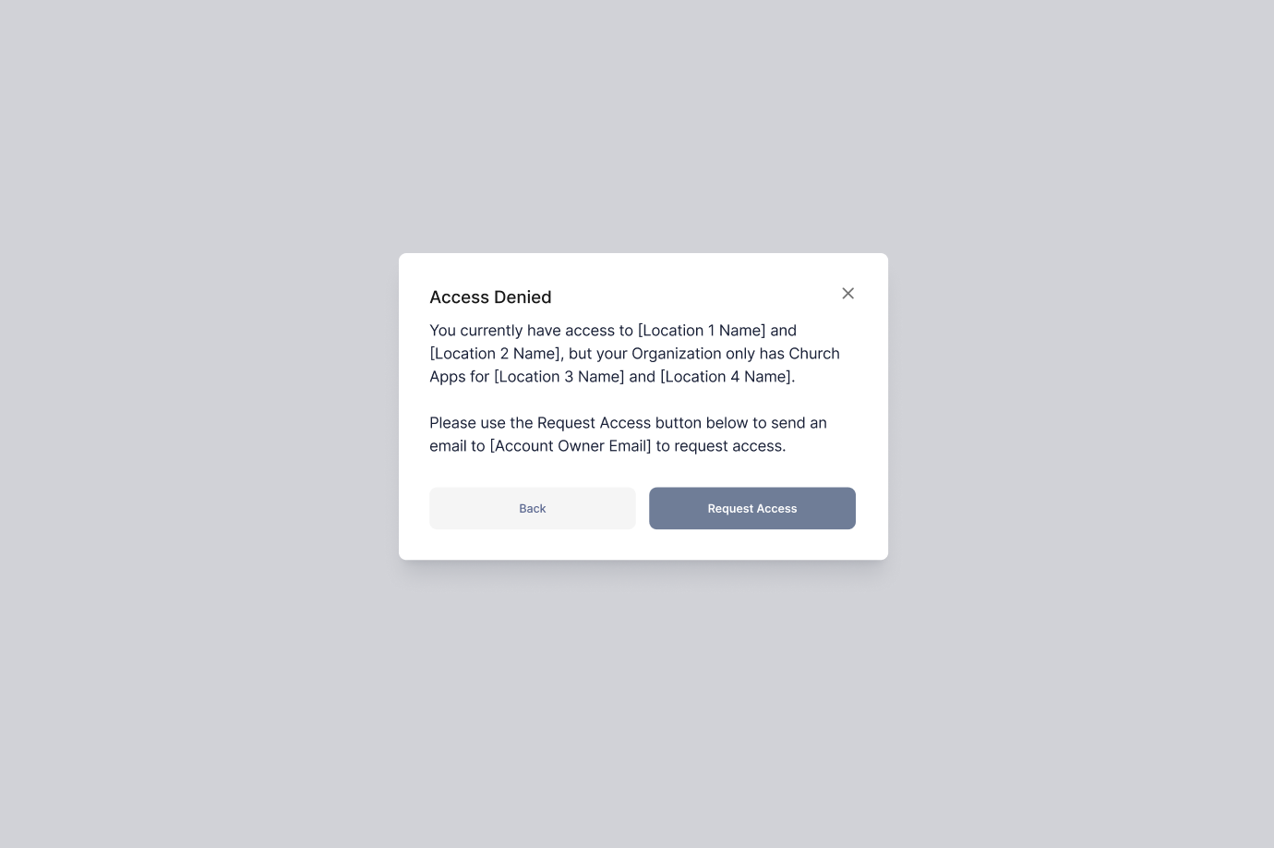Return to the previous screen with Back
This screenshot has width=1274, height=848.
click(x=532, y=508)
